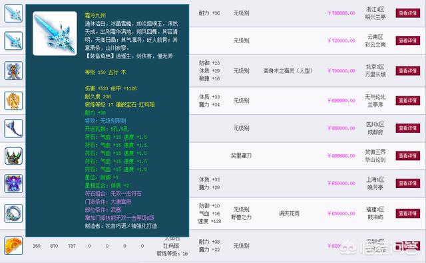Click the horned helmet icon in the 笑傲三界 row

[13, 156]
